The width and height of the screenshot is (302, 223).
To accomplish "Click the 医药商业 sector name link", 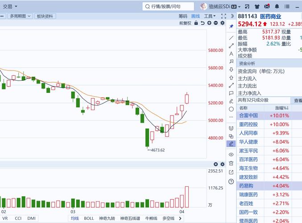I will 271,17.
